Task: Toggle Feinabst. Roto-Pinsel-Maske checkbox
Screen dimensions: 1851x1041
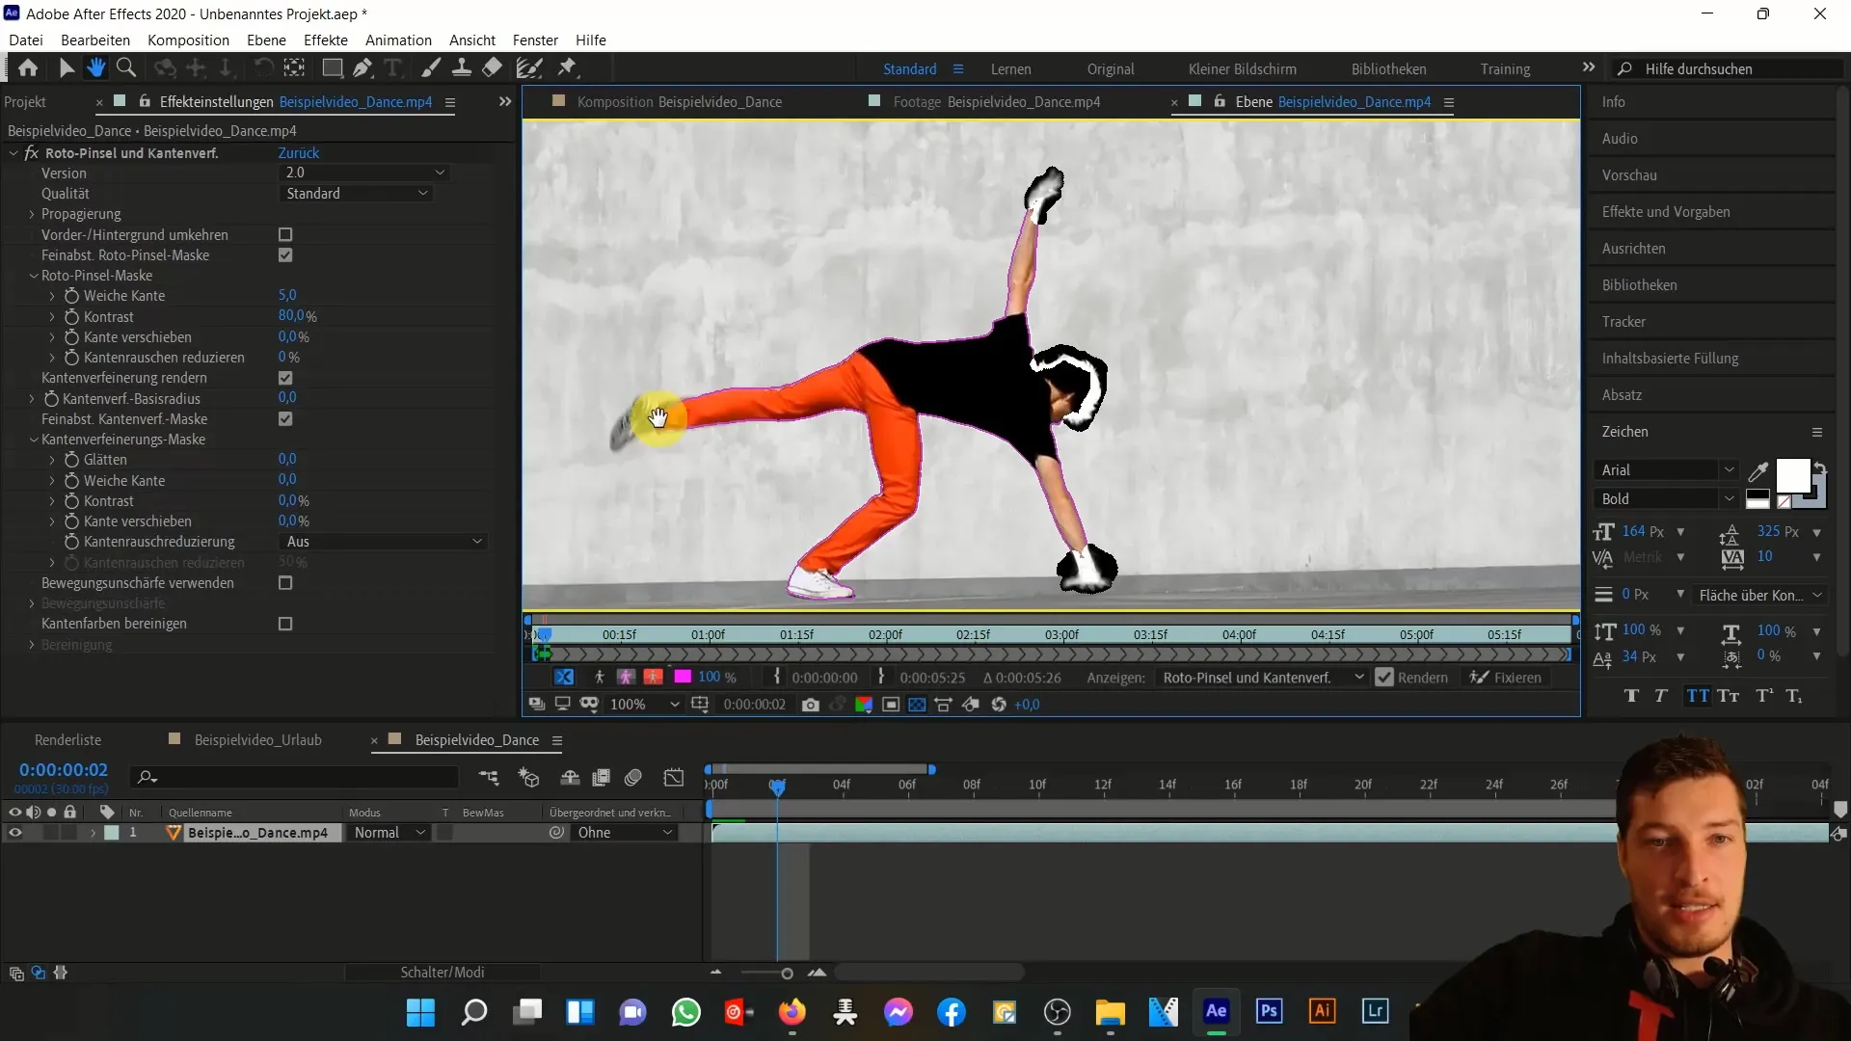Action: [x=284, y=254]
